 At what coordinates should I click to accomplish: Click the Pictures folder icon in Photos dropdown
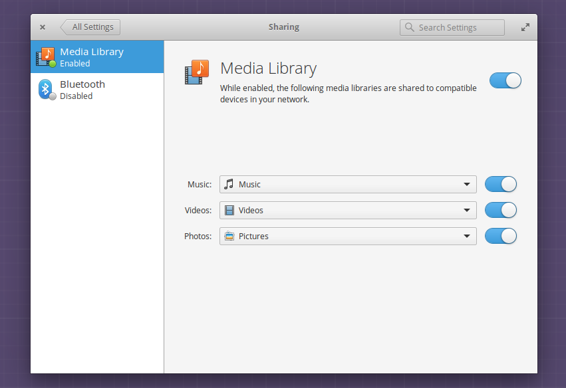[x=229, y=237]
